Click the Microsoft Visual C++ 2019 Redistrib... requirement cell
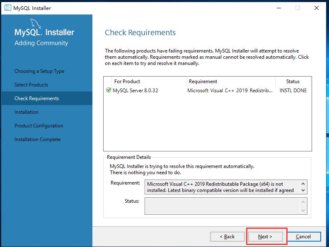329x247 pixels. coord(230,90)
